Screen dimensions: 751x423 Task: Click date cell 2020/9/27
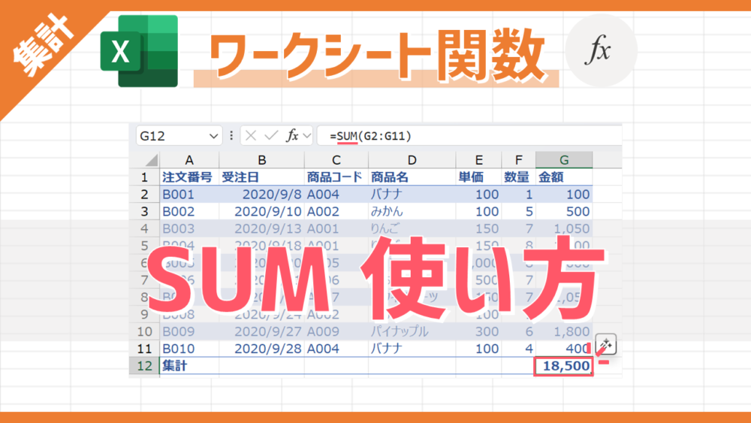(261, 331)
